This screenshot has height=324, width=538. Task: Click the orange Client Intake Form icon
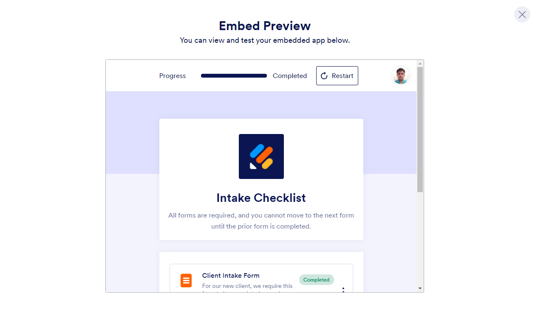[x=186, y=280]
